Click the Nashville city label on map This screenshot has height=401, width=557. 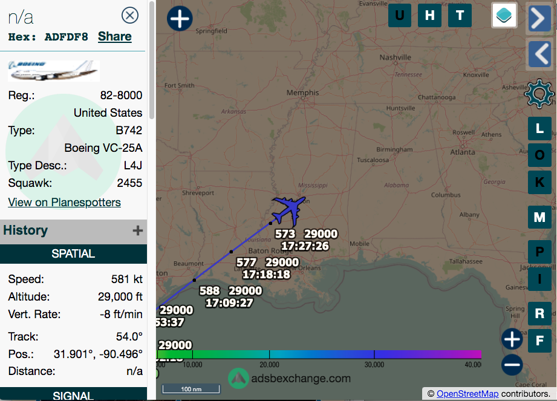tap(396, 57)
